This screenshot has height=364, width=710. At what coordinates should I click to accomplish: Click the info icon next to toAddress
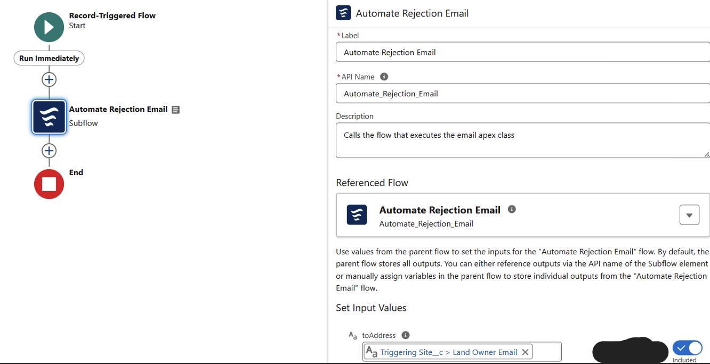405,335
